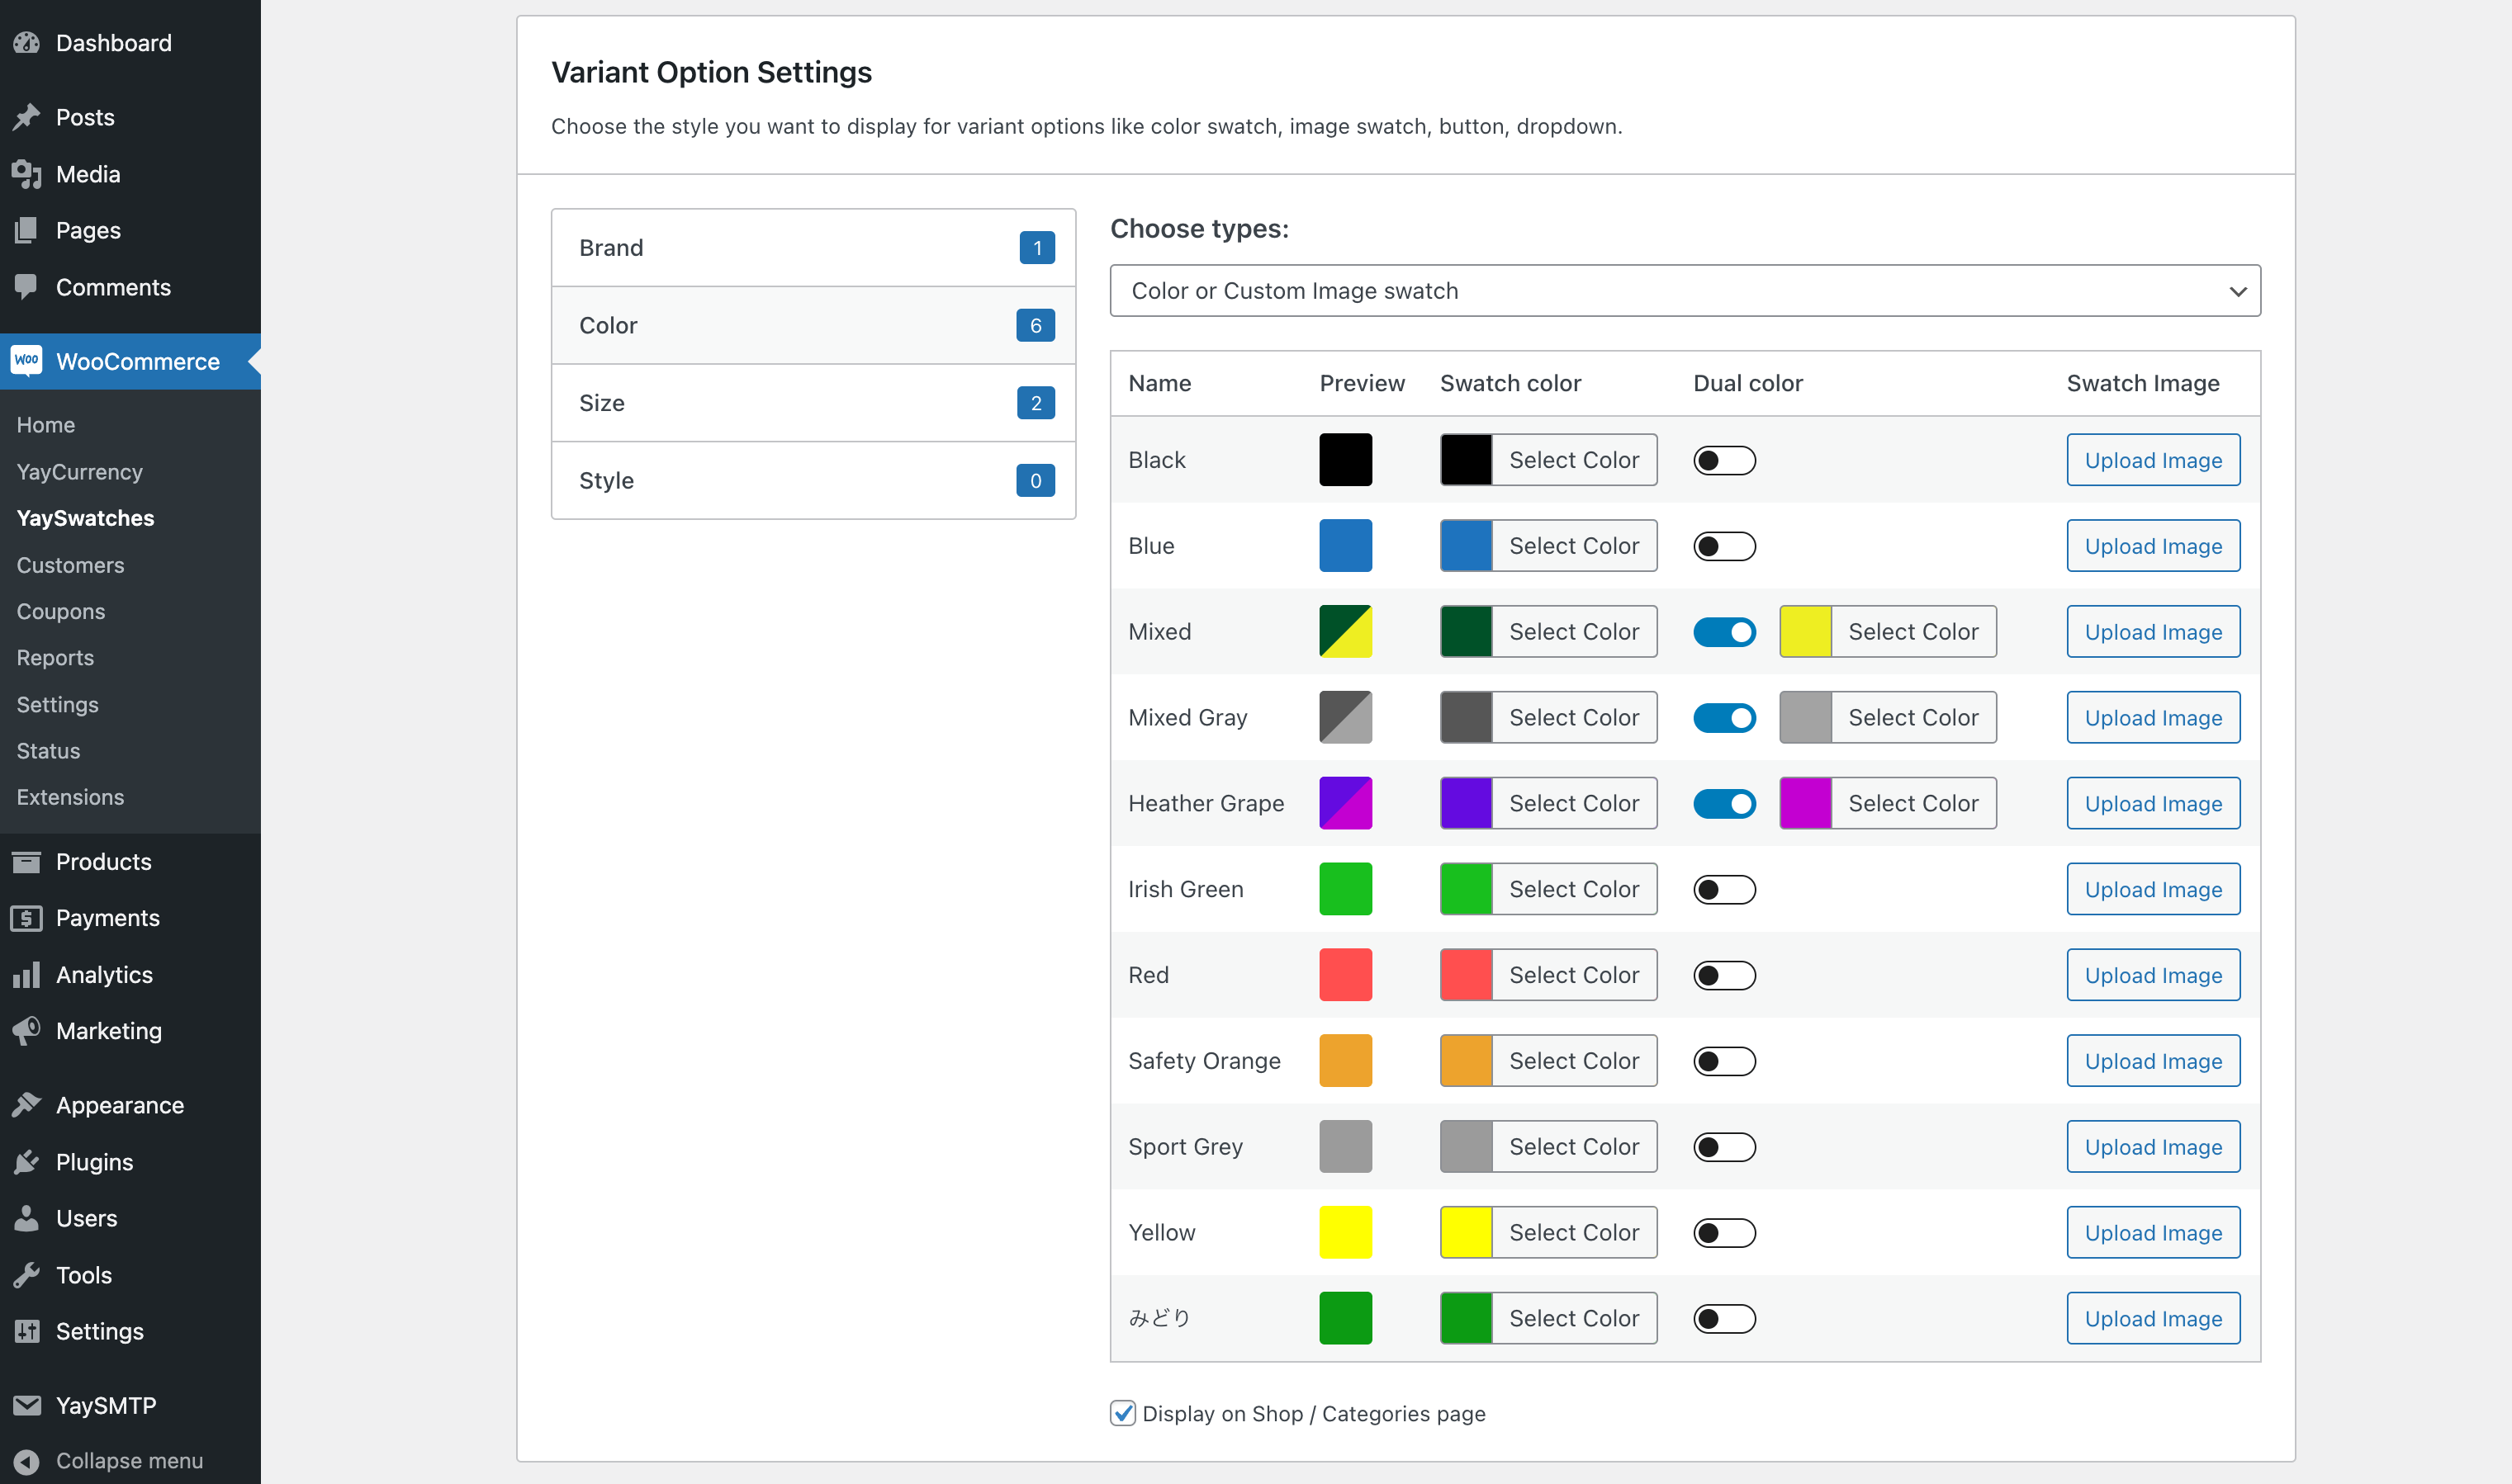Image resolution: width=2512 pixels, height=1484 pixels.
Task: Open the Customers submenu item
Action: 70,565
